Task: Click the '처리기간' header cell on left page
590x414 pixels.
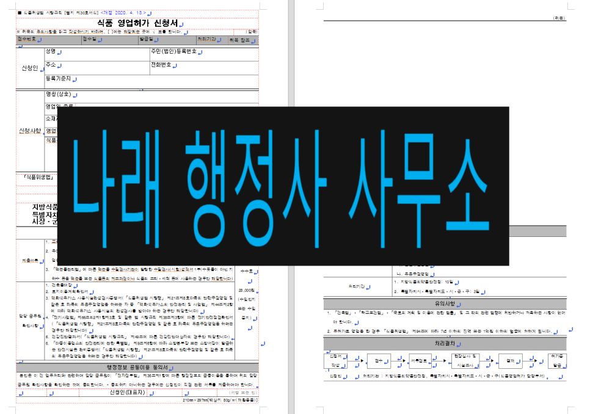Action: (212, 40)
